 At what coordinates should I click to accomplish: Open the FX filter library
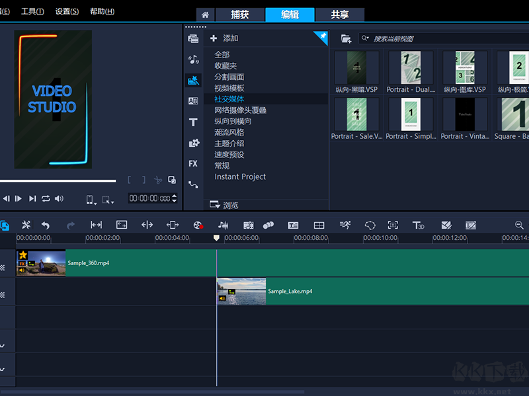point(193,163)
